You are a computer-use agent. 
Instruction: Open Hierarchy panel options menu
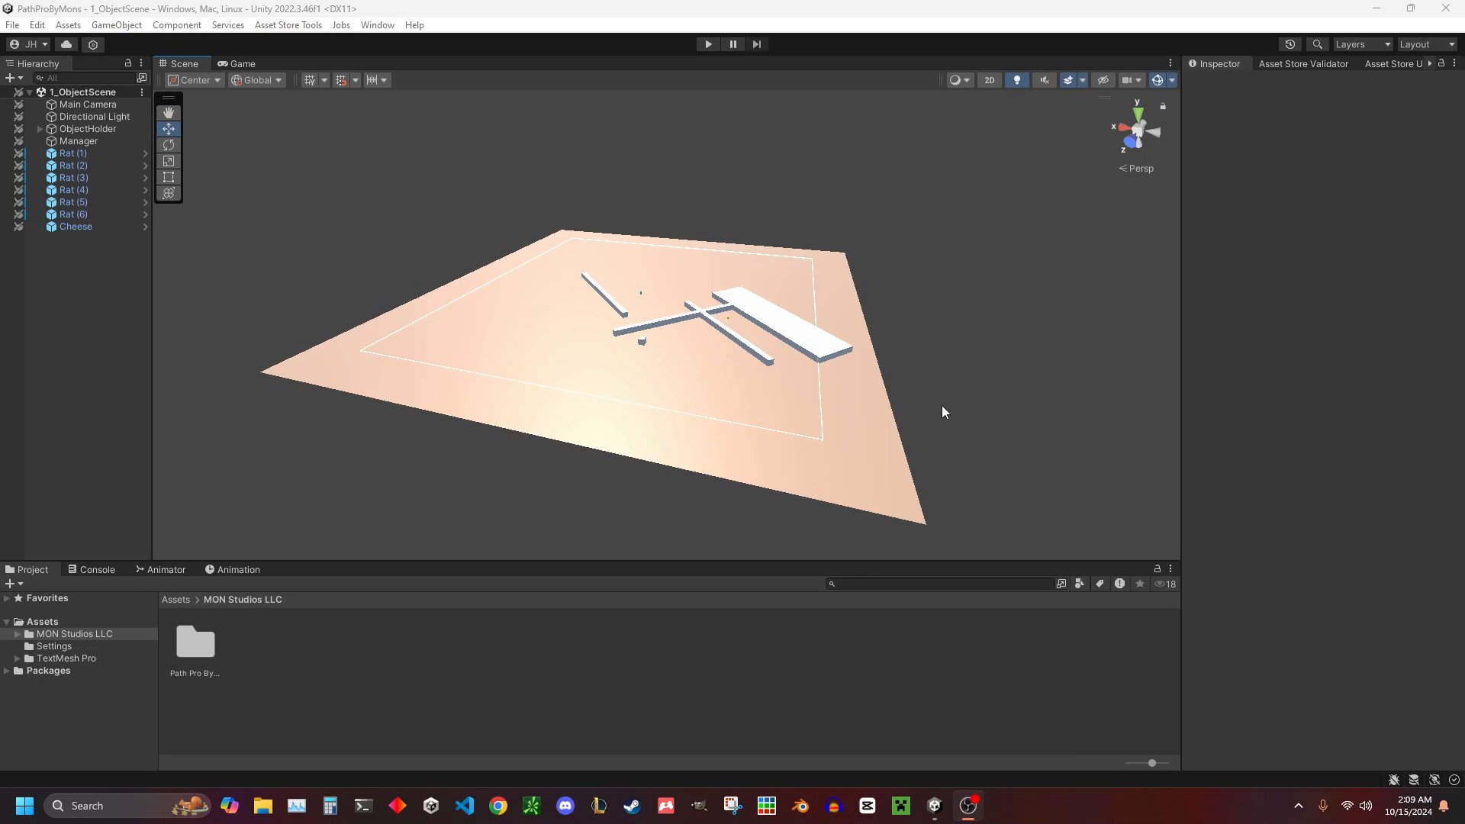click(141, 63)
